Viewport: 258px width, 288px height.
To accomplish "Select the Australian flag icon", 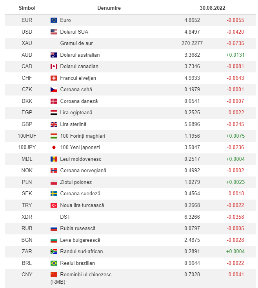I will (x=54, y=55).
